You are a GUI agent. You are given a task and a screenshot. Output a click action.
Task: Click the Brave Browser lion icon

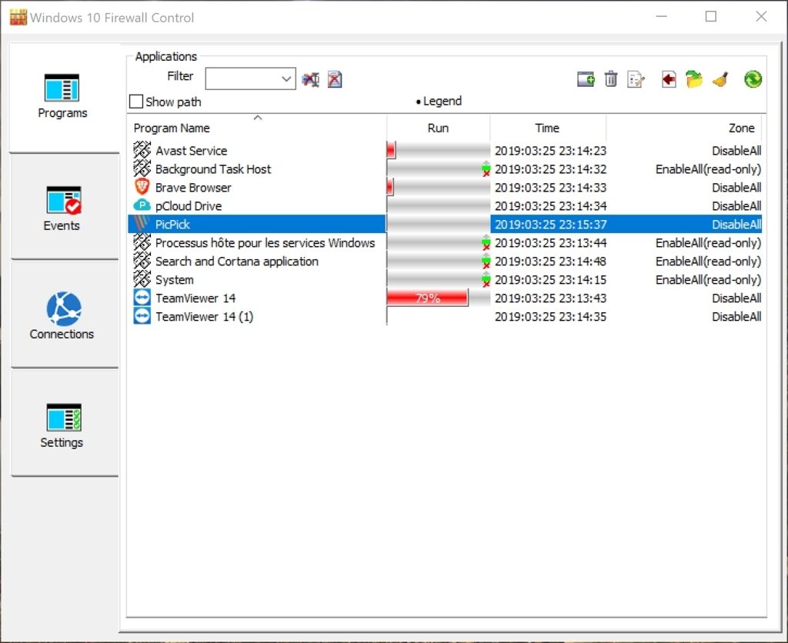(x=142, y=187)
